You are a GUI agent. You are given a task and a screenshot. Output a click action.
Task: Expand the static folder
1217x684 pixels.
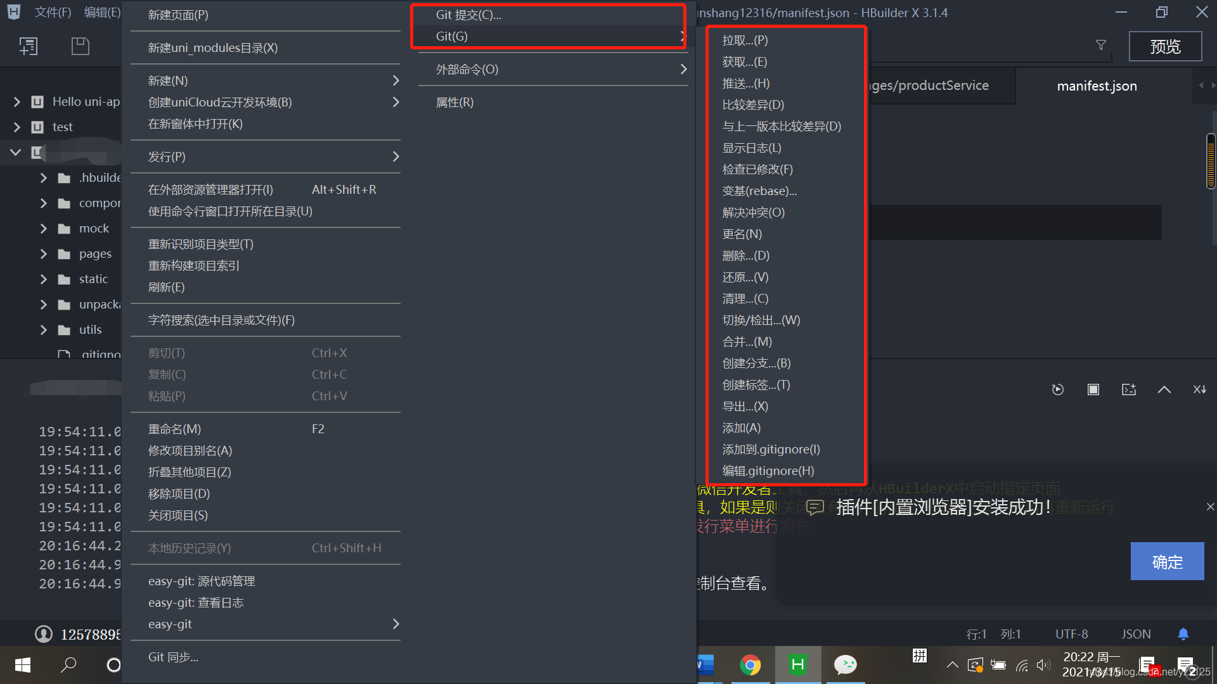point(44,279)
